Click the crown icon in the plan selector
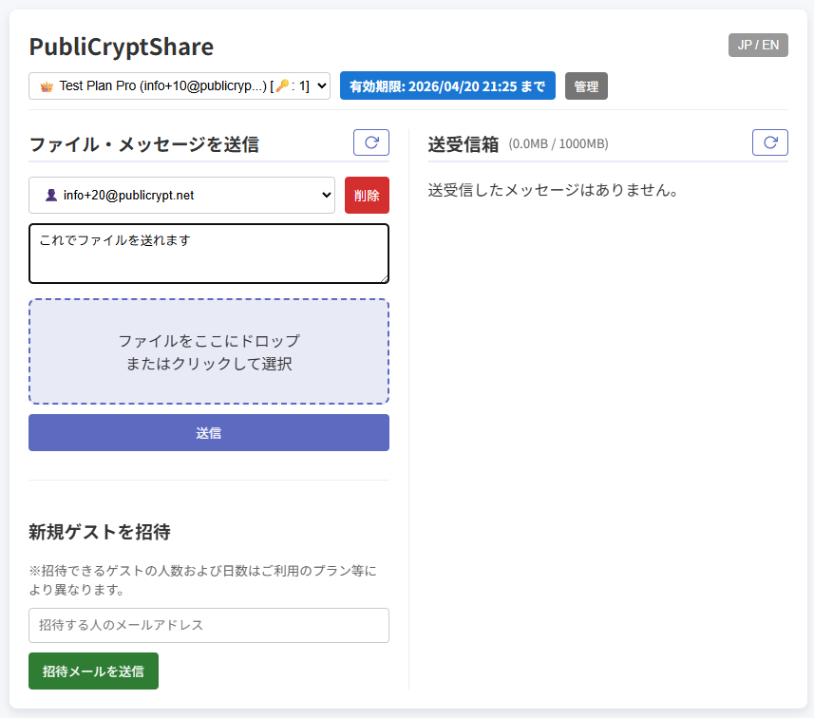The image size is (814, 718). [46, 86]
